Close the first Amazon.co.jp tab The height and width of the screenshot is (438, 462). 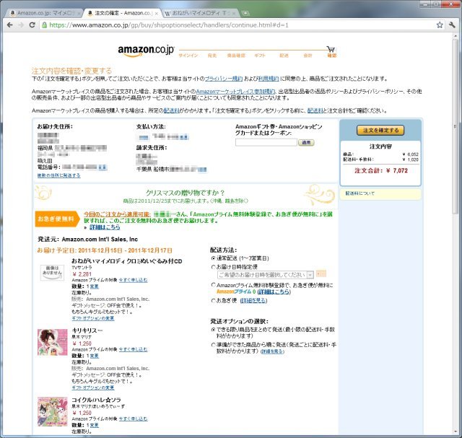[x=79, y=14]
